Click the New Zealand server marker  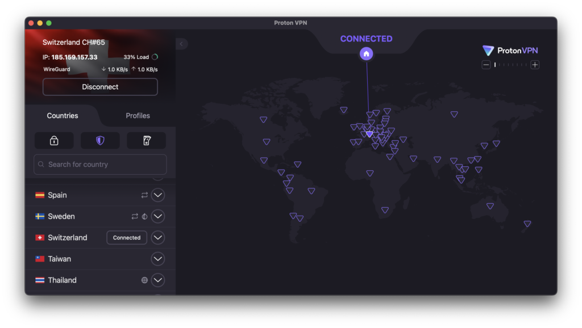527,224
